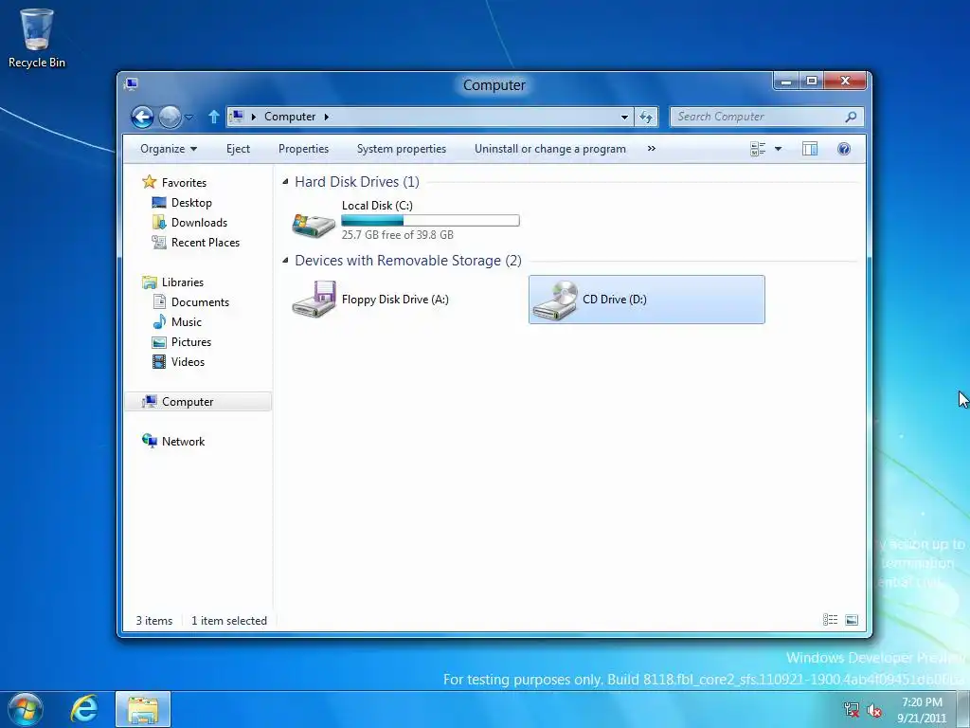Click the Local Disk (C:) label
The image size is (970, 728).
(x=377, y=206)
